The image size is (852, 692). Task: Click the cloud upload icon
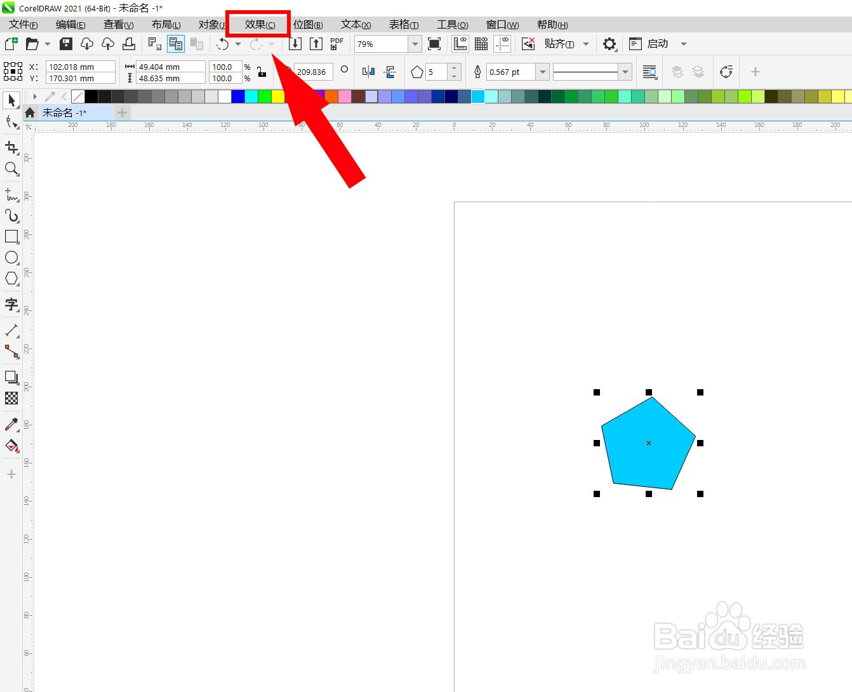[108, 44]
